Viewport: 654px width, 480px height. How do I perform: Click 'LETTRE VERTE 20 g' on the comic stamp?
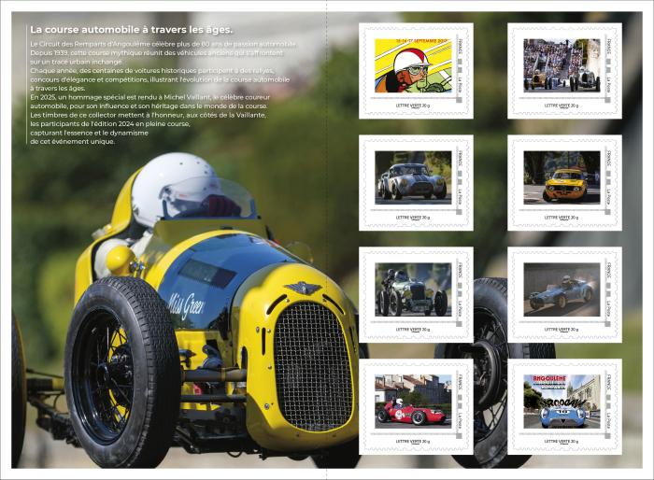coord(412,106)
